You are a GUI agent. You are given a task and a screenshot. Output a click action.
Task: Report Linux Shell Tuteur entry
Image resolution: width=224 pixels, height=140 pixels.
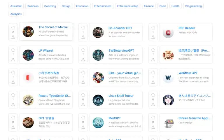[83, 105]
